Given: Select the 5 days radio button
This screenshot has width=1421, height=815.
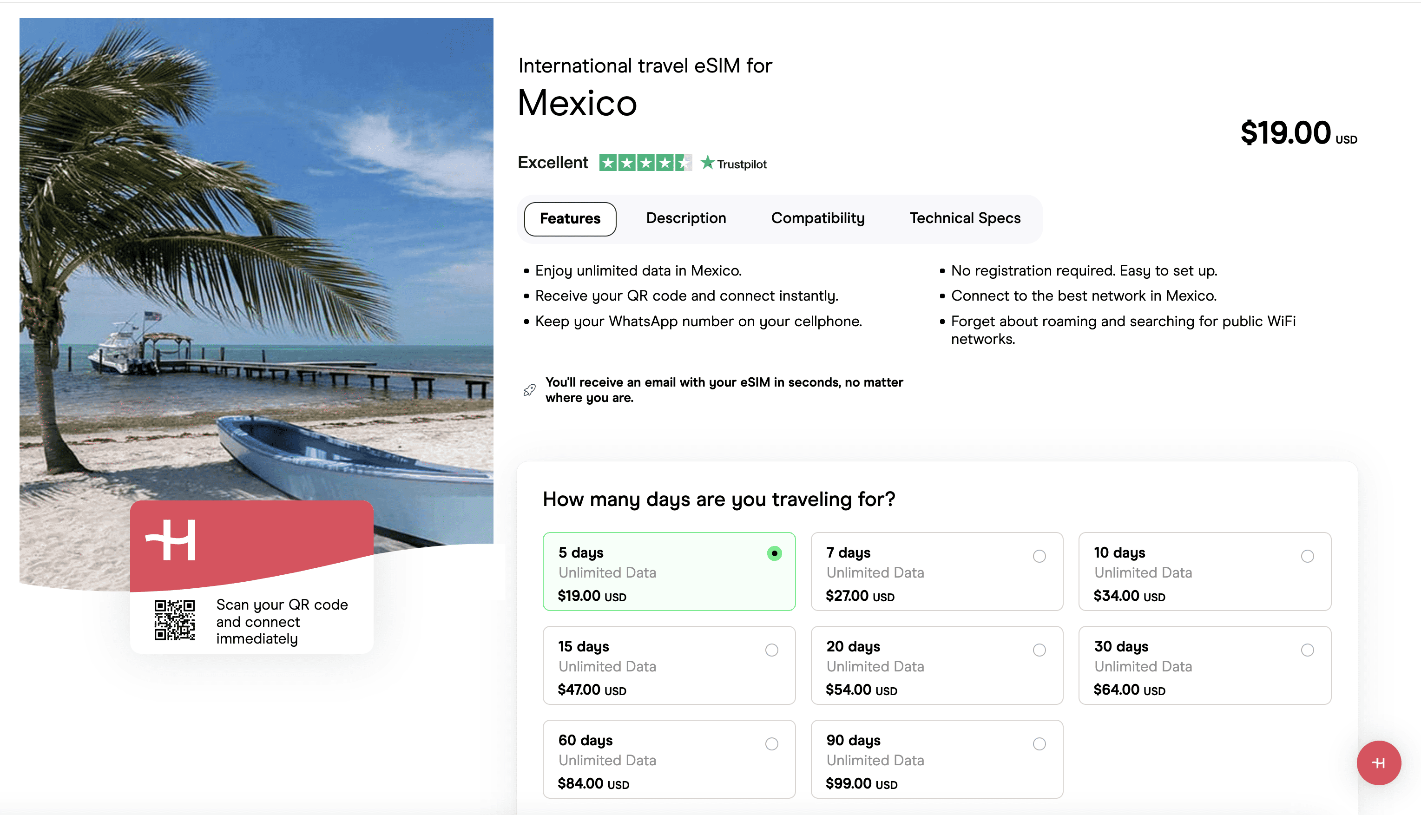Looking at the screenshot, I should coord(774,553).
